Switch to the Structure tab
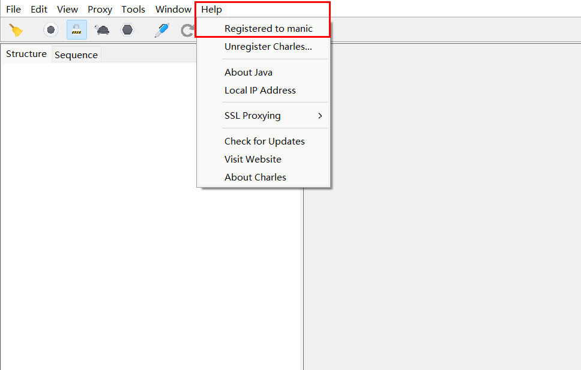The image size is (581, 370). pos(26,54)
